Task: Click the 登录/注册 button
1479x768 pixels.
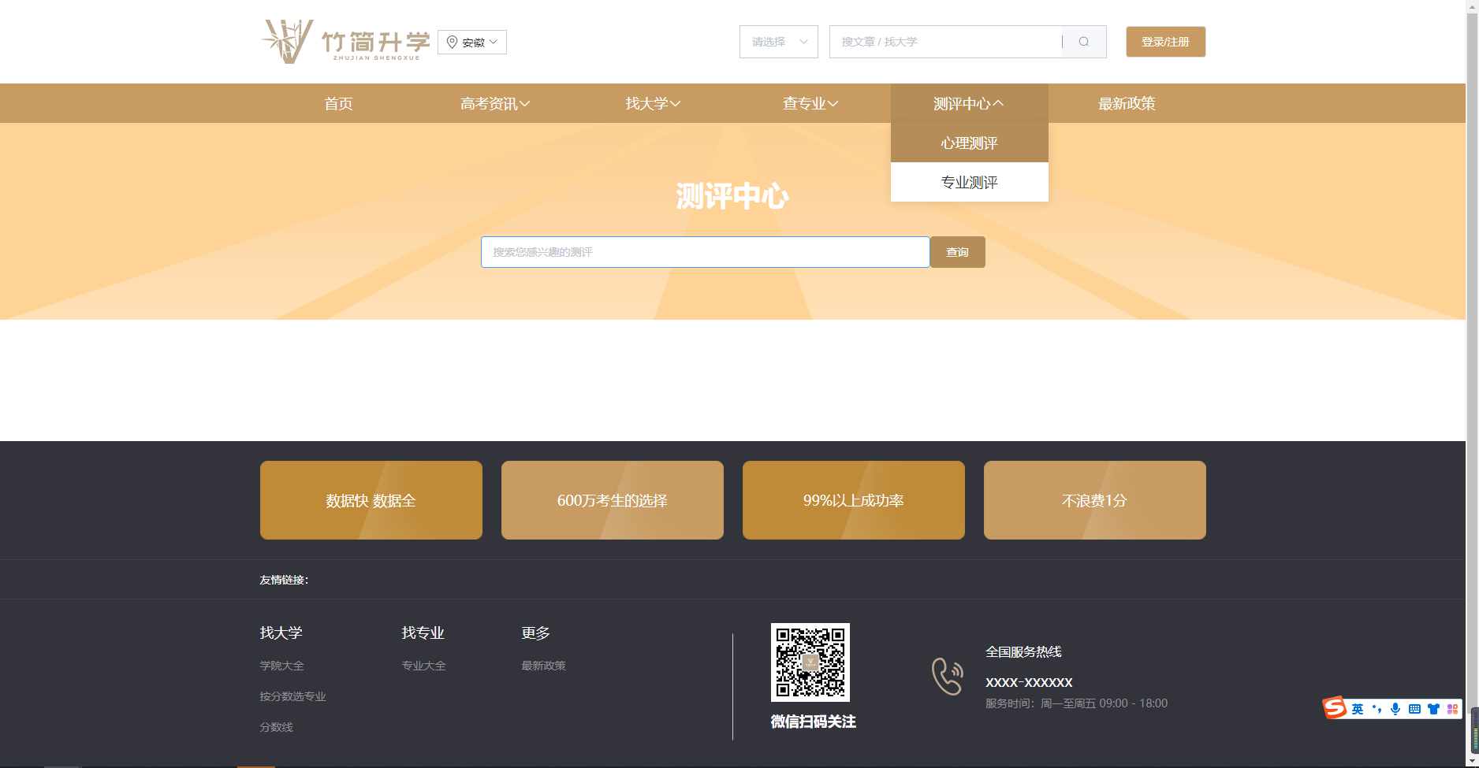Action: pos(1165,42)
